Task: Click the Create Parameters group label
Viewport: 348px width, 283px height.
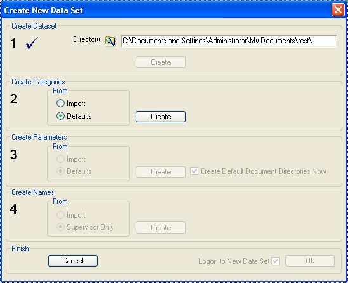Action: [x=39, y=137]
